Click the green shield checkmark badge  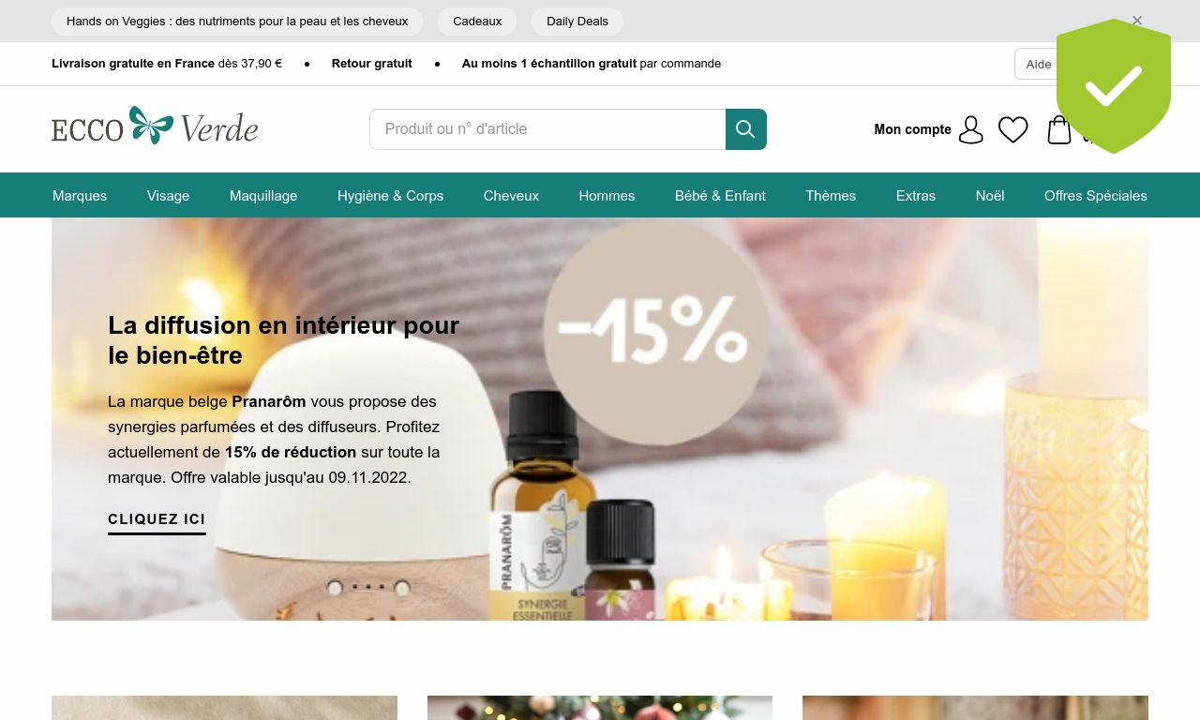pyautogui.click(x=1114, y=86)
